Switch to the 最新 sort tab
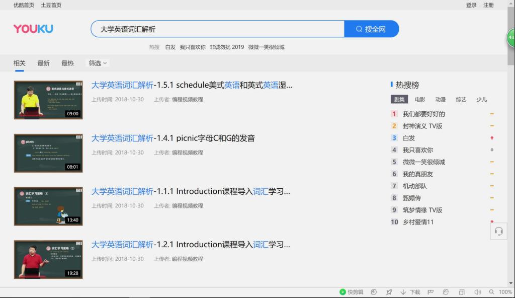 coord(43,63)
